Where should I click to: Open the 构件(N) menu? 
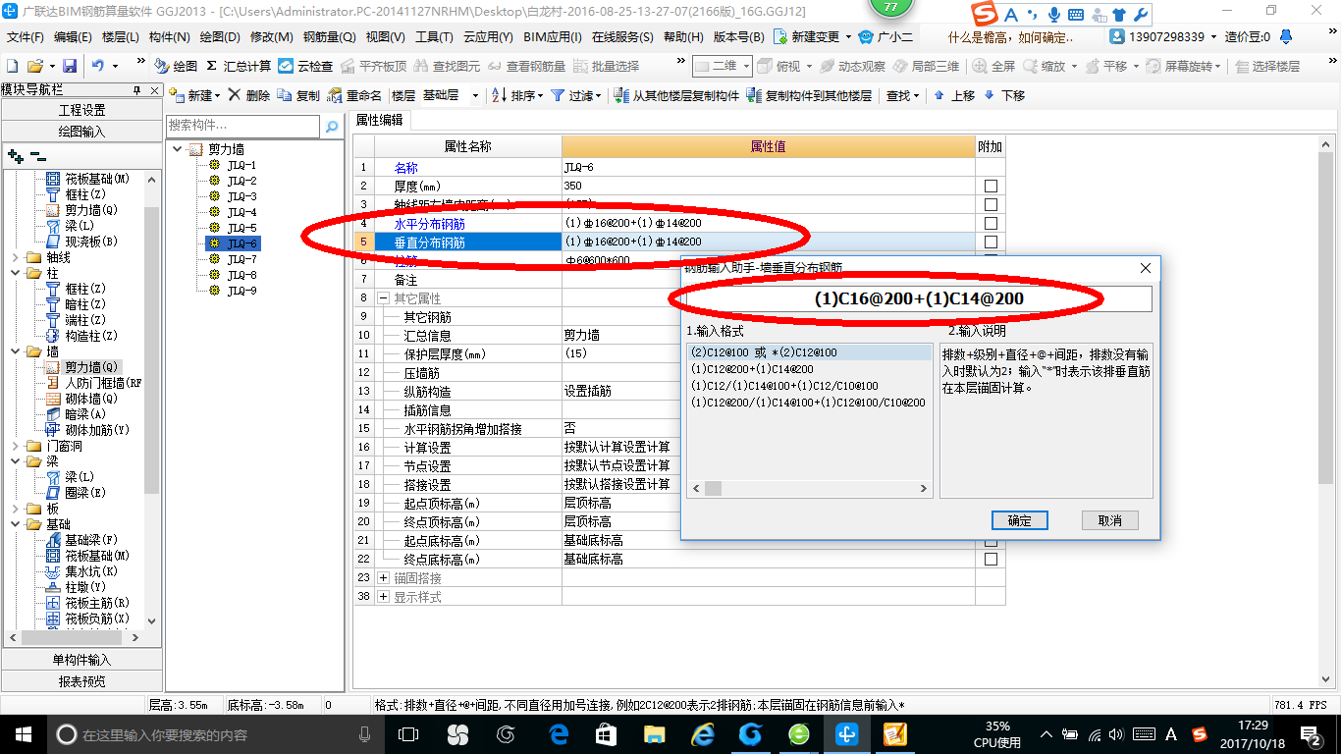(x=170, y=36)
